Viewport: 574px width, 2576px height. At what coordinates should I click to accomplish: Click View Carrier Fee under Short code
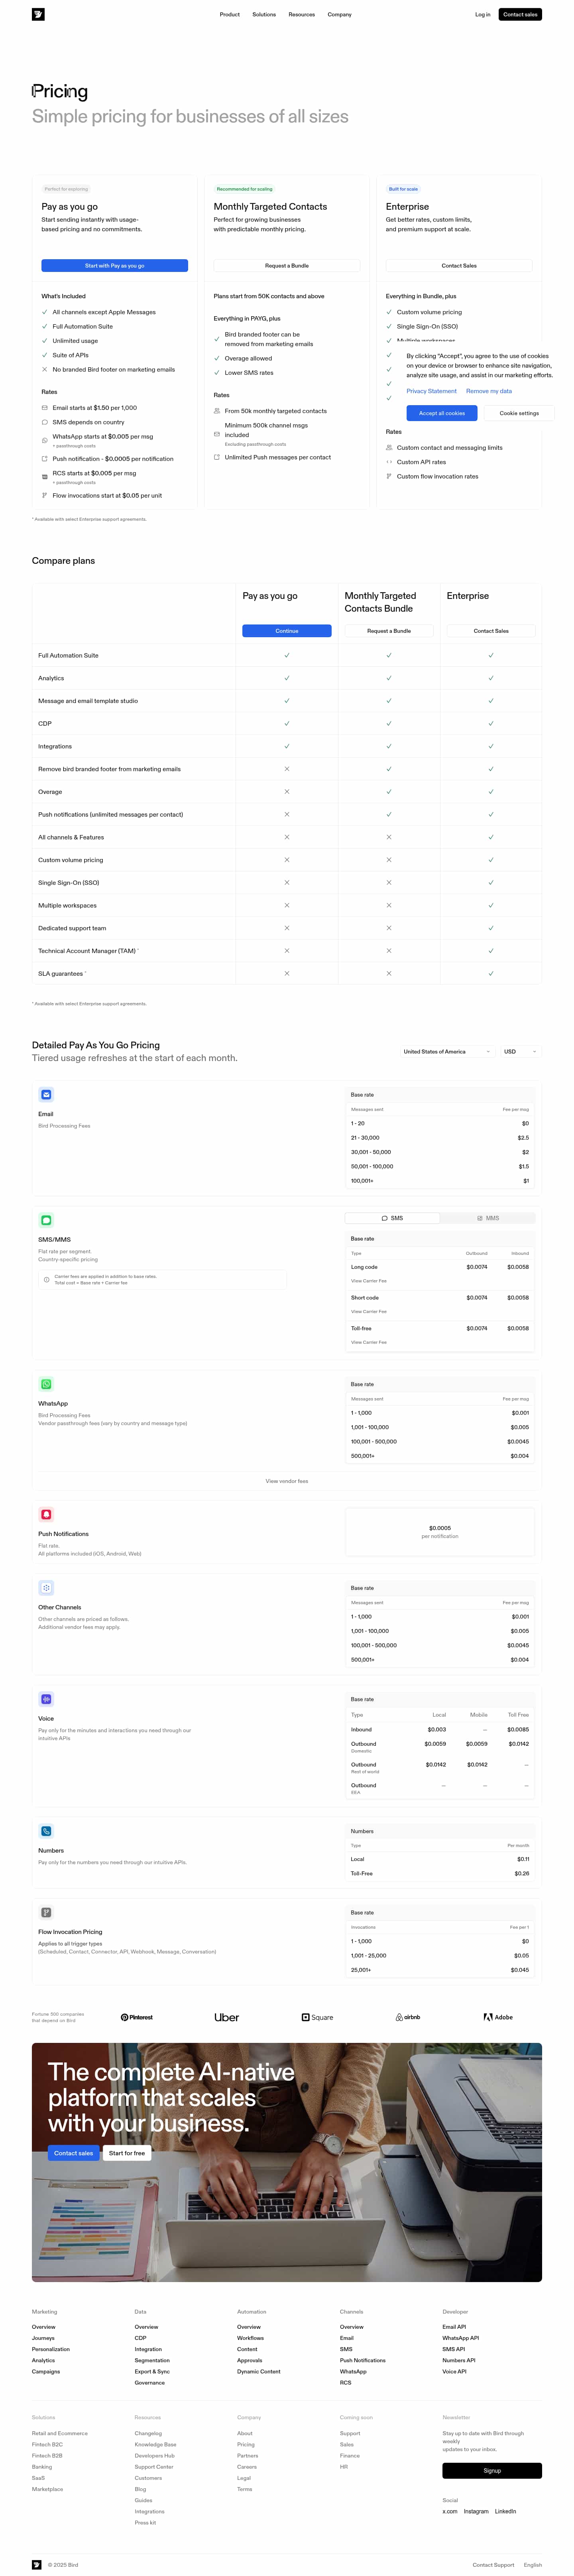click(369, 1312)
